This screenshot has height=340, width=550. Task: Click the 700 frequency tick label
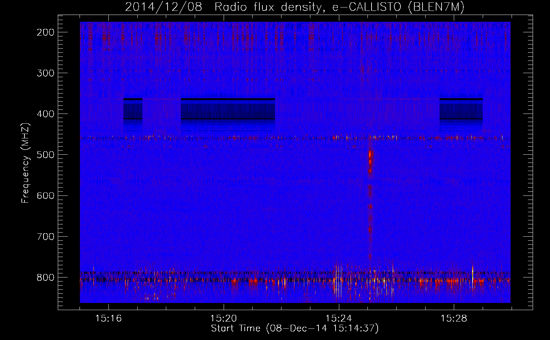[45, 236]
